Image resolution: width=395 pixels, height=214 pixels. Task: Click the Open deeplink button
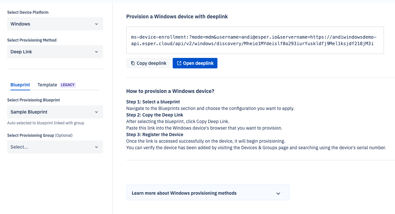pos(195,63)
